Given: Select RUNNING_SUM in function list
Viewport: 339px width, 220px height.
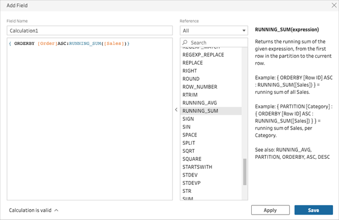Looking at the screenshot, I should [211, 111].
